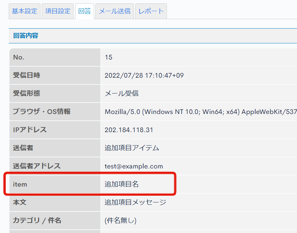Click the 回答内容 section heading
297x233 pixels.
coord(26,36)
